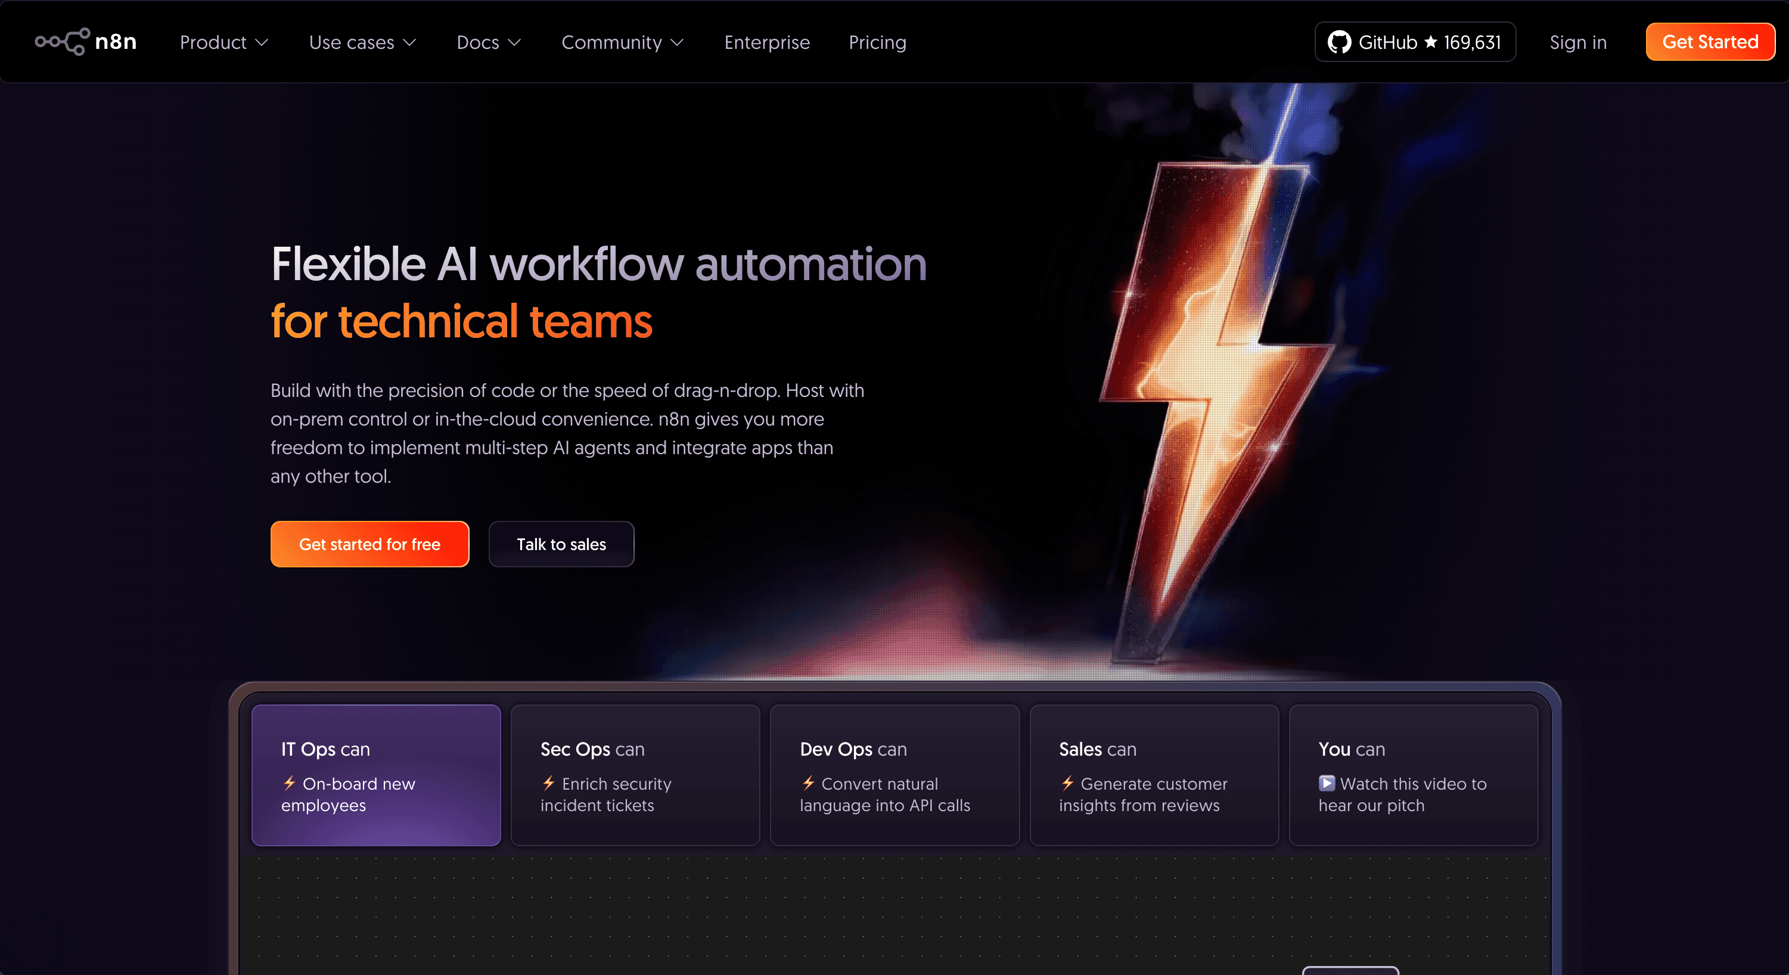
Task: Go to the Enterprise page
Action: click(x=767, y=42)
